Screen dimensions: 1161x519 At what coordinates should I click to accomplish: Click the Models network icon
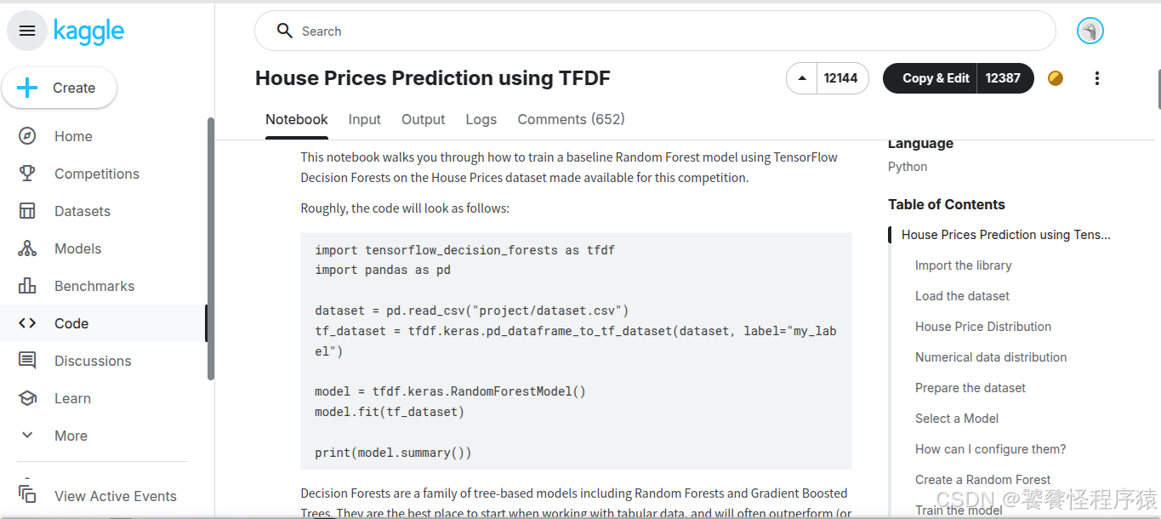click(27, 248)
